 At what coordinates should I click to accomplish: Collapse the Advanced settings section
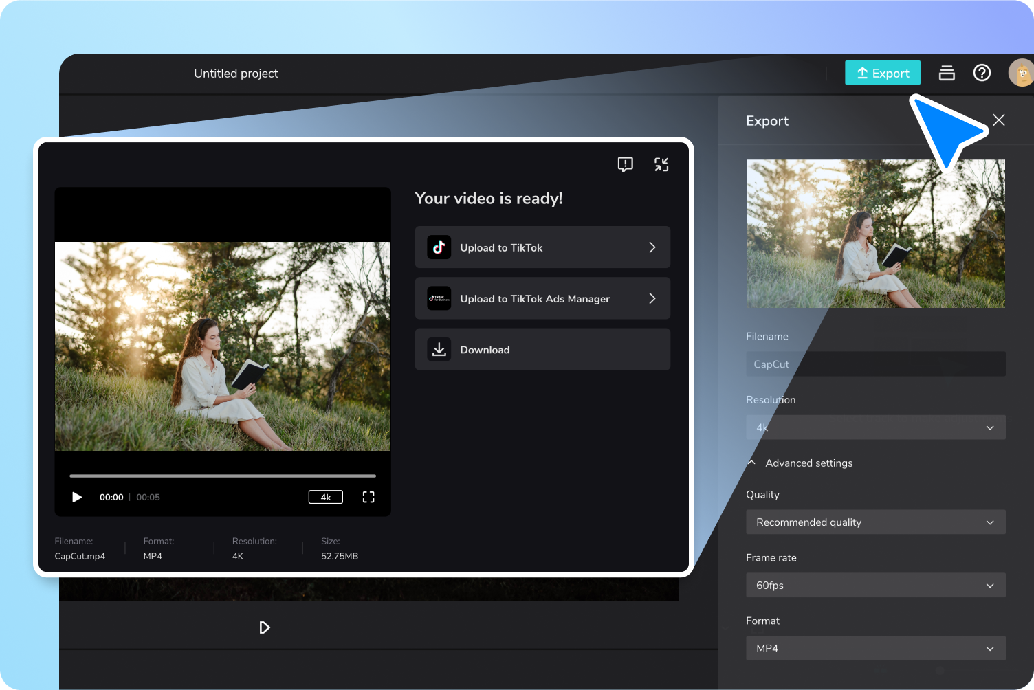click(801, 463)
